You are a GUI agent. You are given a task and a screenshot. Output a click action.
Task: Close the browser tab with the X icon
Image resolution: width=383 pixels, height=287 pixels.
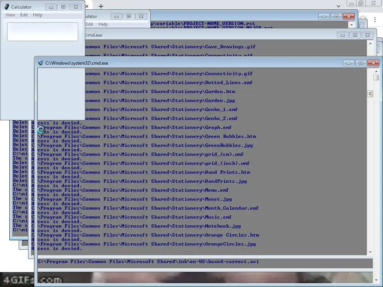pos(87,6)
